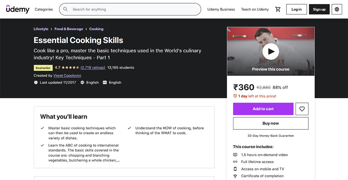Open instructor Viorel Copolovici profile

(67, 75)
